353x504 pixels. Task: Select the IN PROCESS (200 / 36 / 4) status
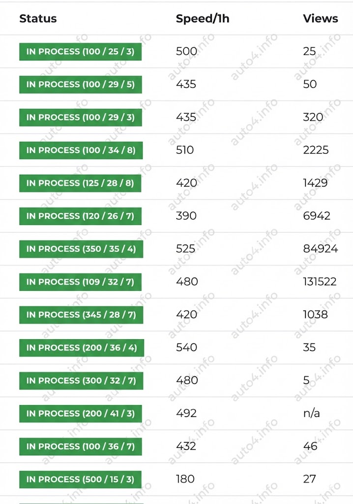82,348
